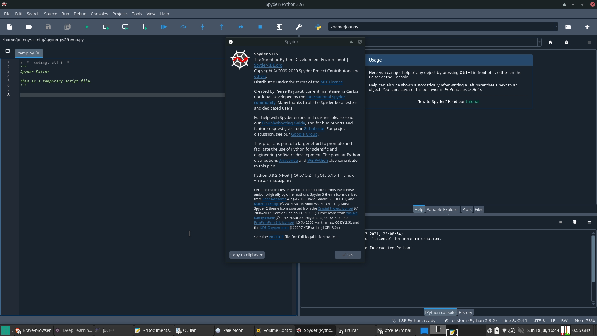Open Anaconda link in dialog

point(288,160)
